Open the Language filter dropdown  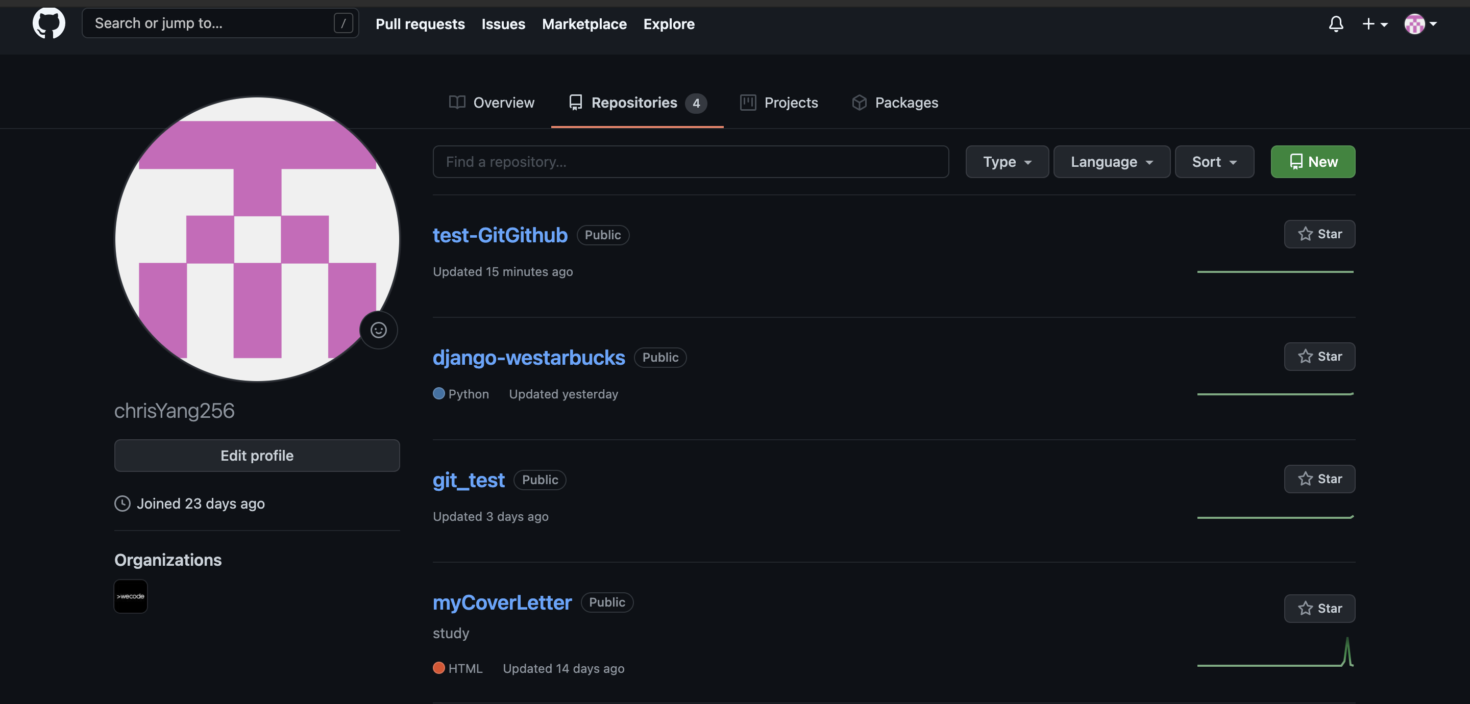[x=1111, y=162]
